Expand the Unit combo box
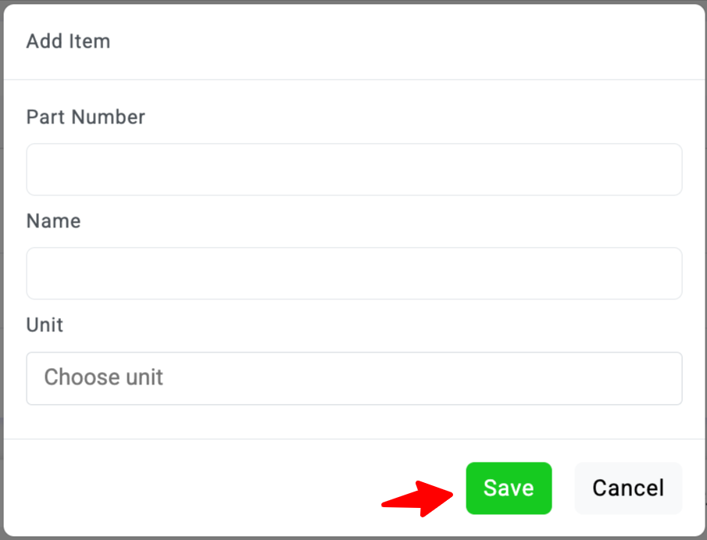 354,378
